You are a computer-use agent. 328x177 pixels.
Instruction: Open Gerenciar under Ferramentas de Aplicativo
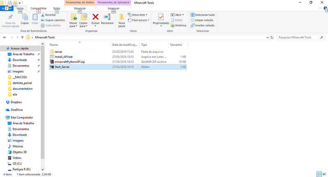pos(114,8)
